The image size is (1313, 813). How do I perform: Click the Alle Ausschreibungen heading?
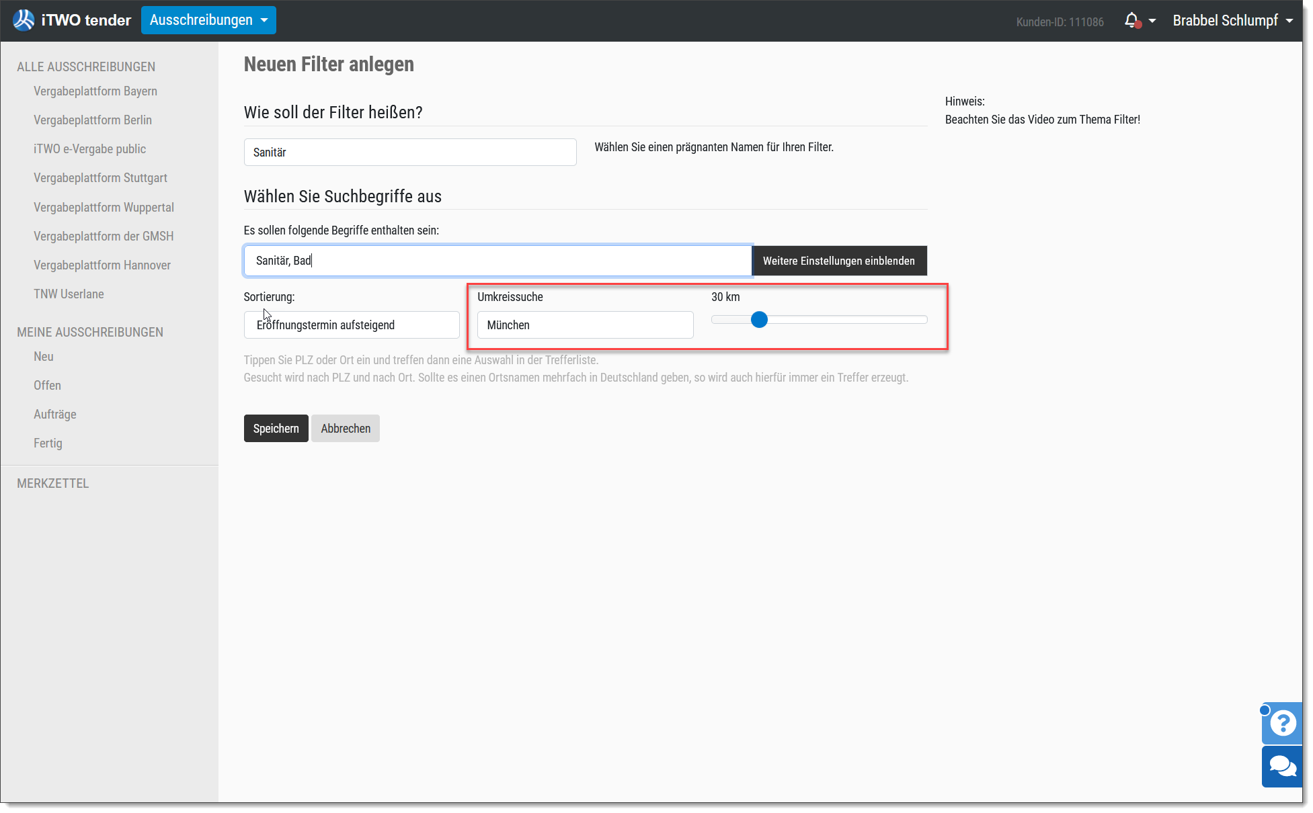point(86,67)
